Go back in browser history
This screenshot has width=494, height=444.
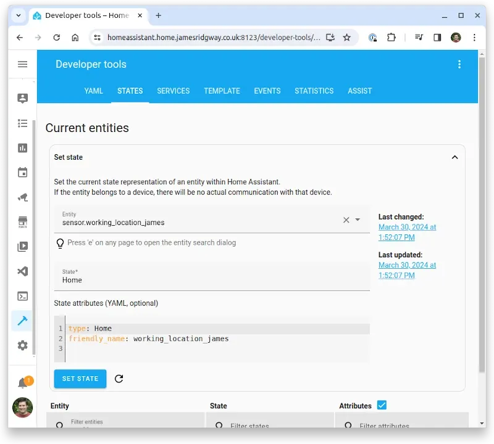point(20,38)
